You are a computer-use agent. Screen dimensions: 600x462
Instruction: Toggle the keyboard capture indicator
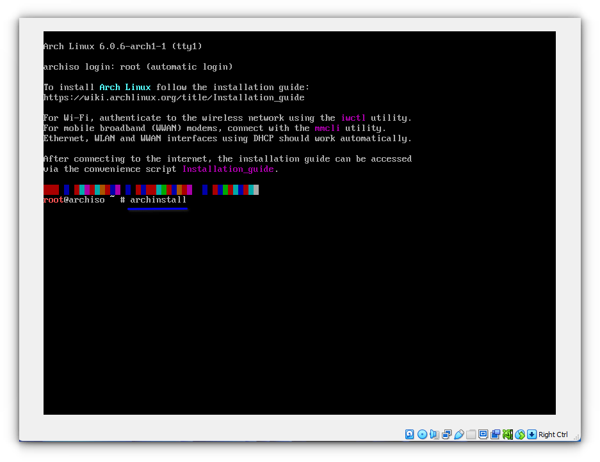point(531,434)
